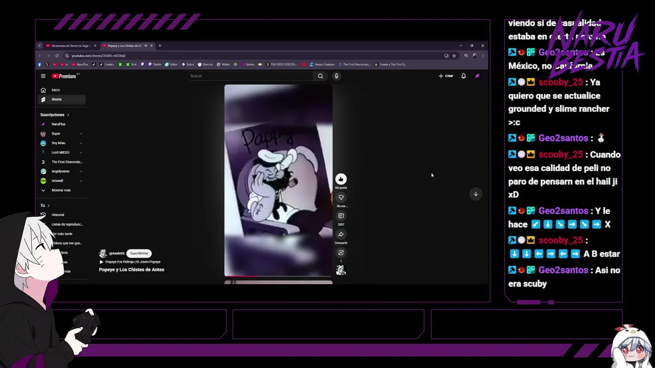The width and height of the screenshot is (655, 368).
Task: Dislike the Popeye short
Action: (x=341, y=197)
